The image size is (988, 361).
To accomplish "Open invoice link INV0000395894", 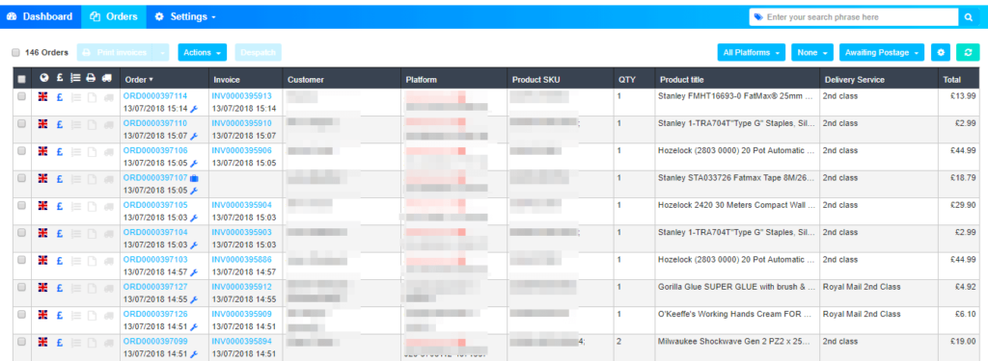I will [x=242, y=342].
